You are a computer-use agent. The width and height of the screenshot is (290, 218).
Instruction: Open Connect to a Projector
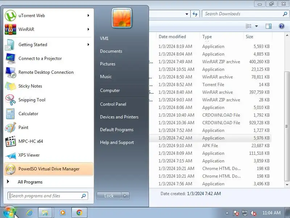click(x=49, y=58)
